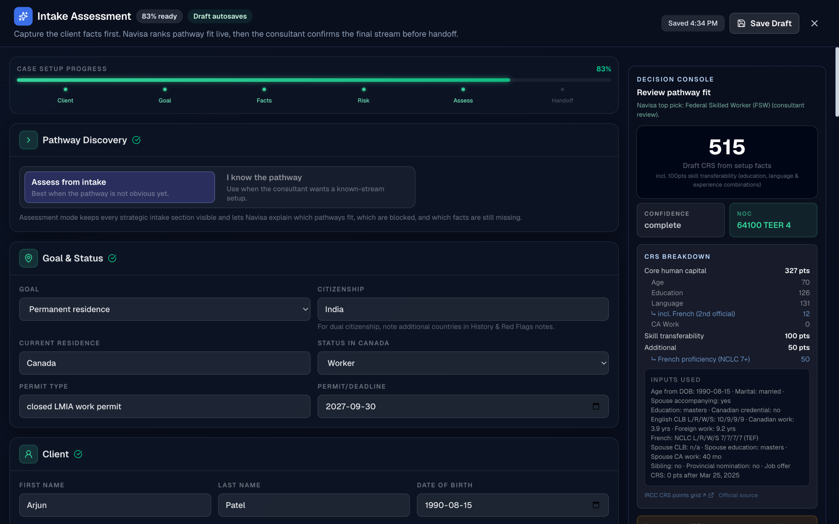Image resolution: width=839 pixels, height=524 pixels.
Task: Click the Education 126 breakdown row
Action: (x=730, y=293)
